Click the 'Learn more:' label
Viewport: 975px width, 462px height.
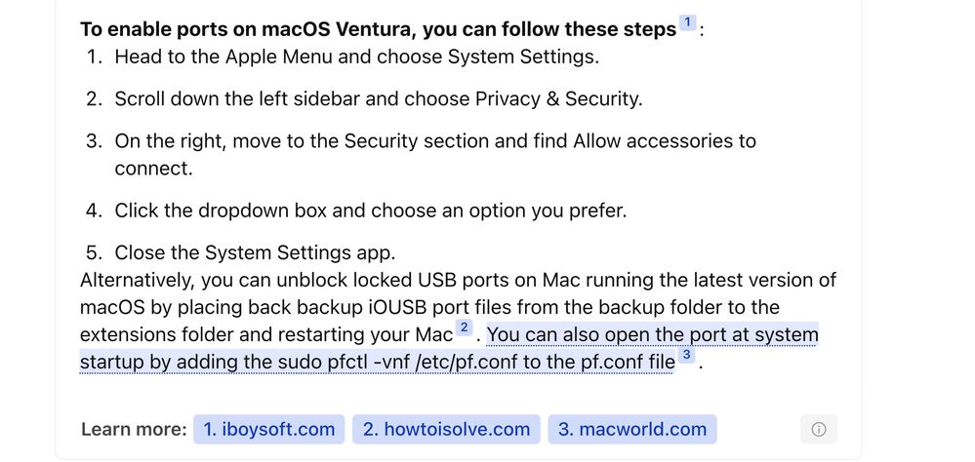click(x=134, y=430)
